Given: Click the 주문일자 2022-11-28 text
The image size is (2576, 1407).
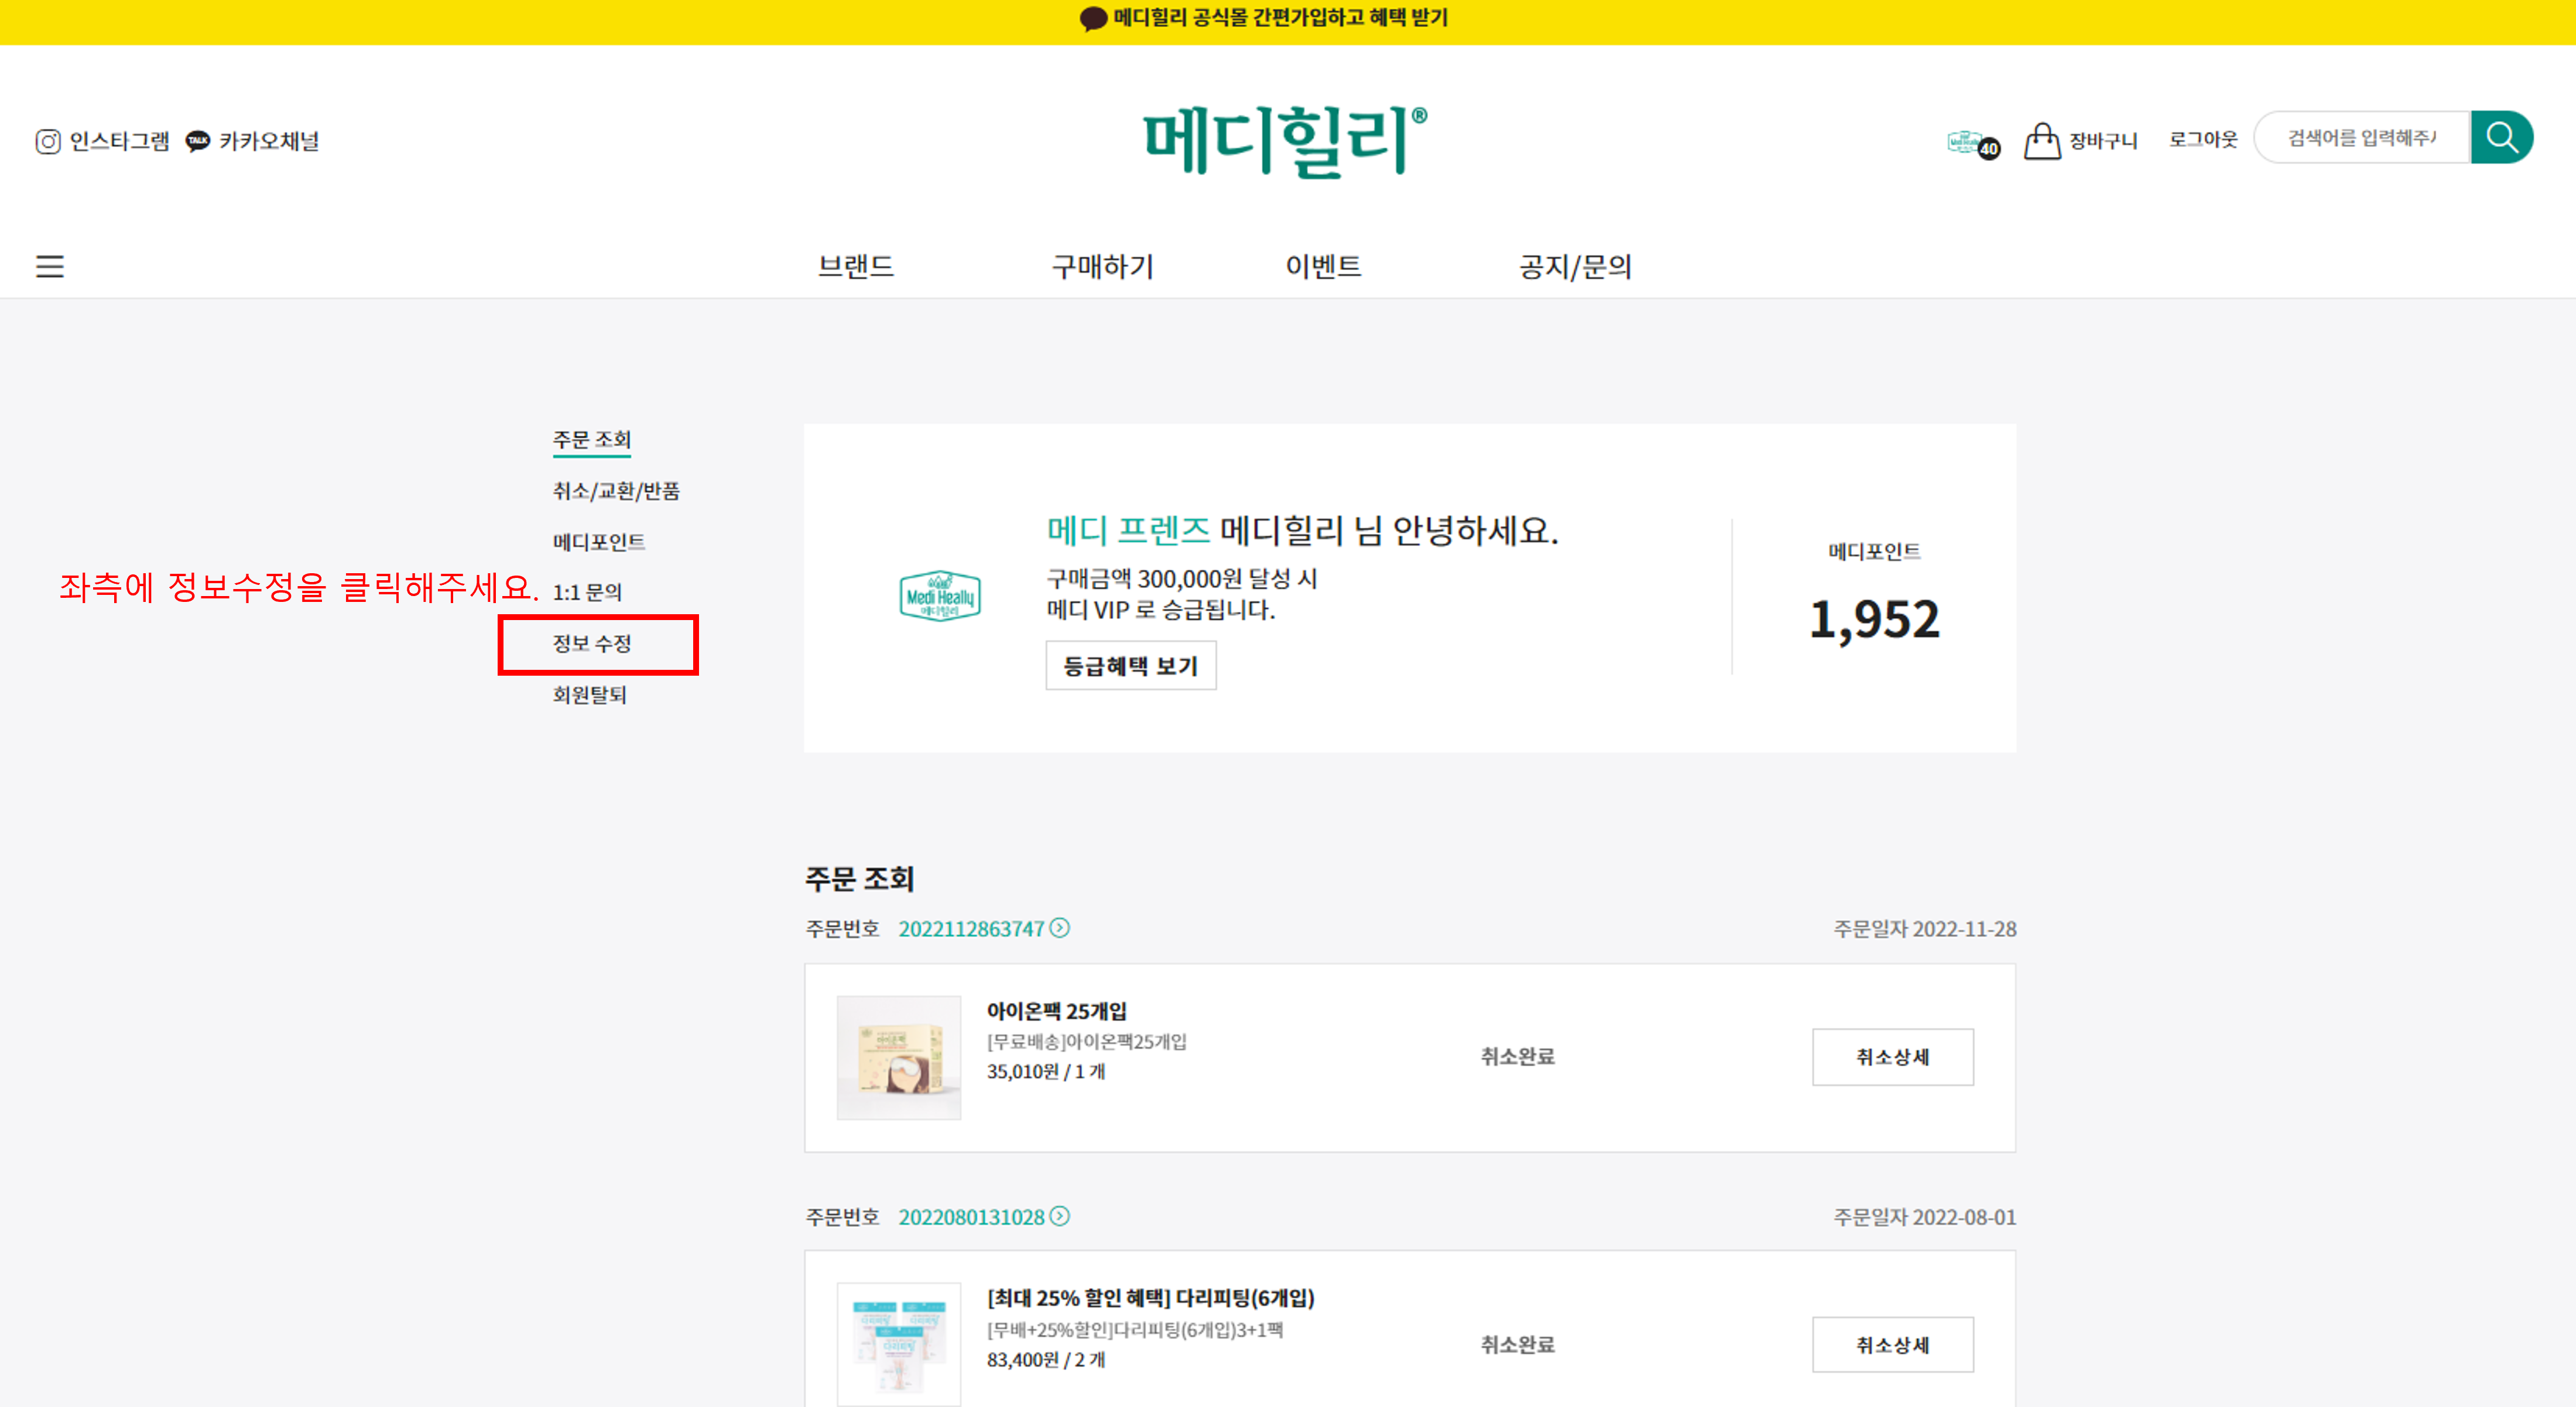Looking at the screenshot, I should pos(1925,929).
